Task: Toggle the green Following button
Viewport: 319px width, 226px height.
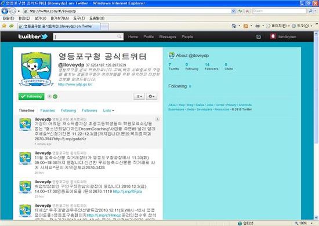Action: pos(31,96)
